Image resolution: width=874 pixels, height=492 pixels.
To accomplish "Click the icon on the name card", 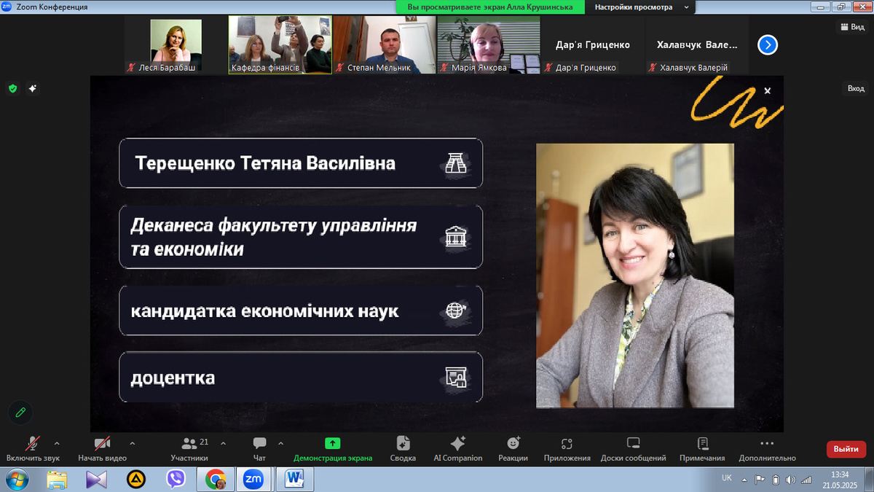I will (x=456, y=163).
